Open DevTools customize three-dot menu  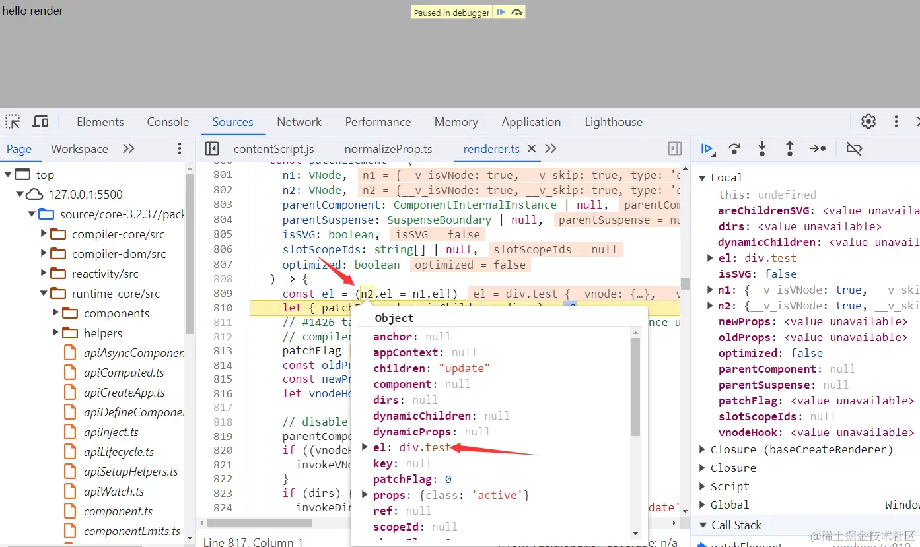click(896, 121)
